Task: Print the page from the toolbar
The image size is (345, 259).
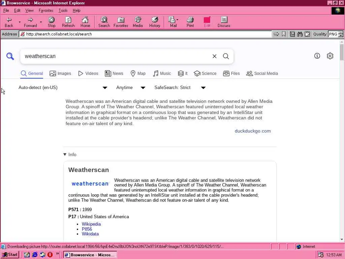Action: point(190,22)
